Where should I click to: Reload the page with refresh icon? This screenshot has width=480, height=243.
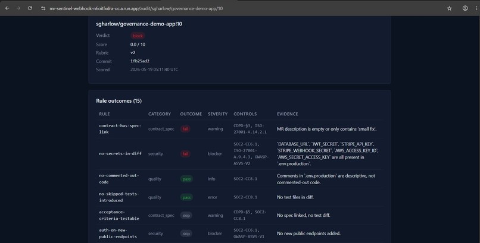click(x=30, y=8)
